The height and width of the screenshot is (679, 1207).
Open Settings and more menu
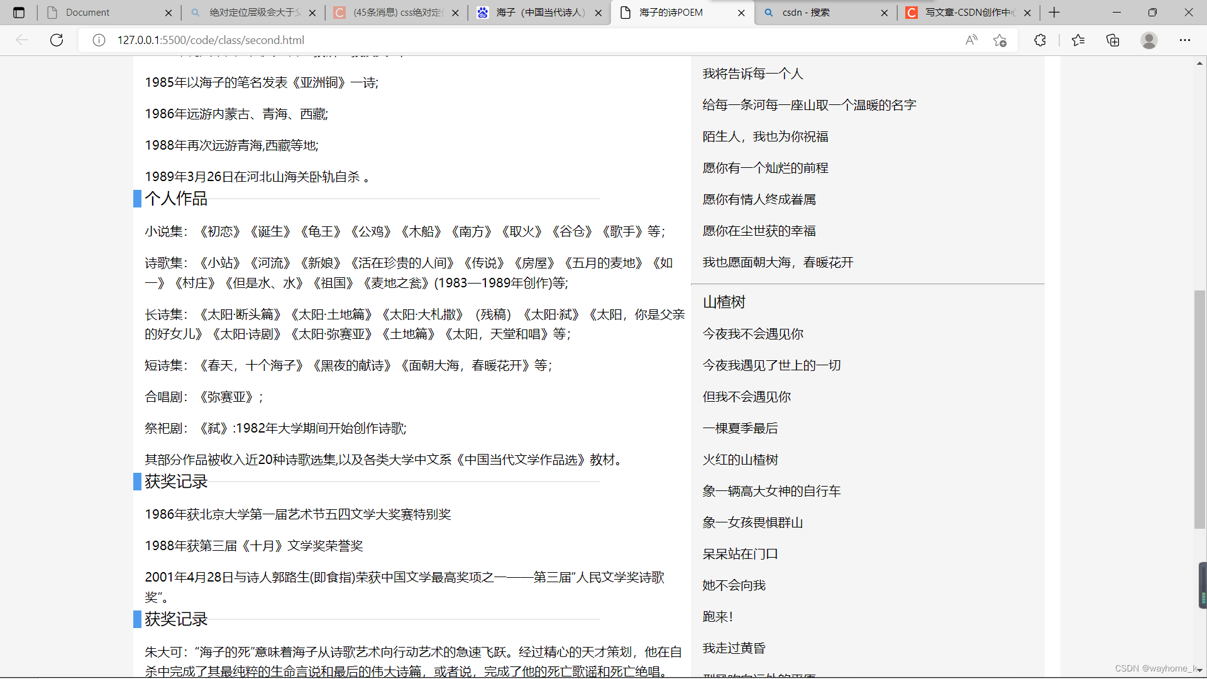[x=1184, y=40]
